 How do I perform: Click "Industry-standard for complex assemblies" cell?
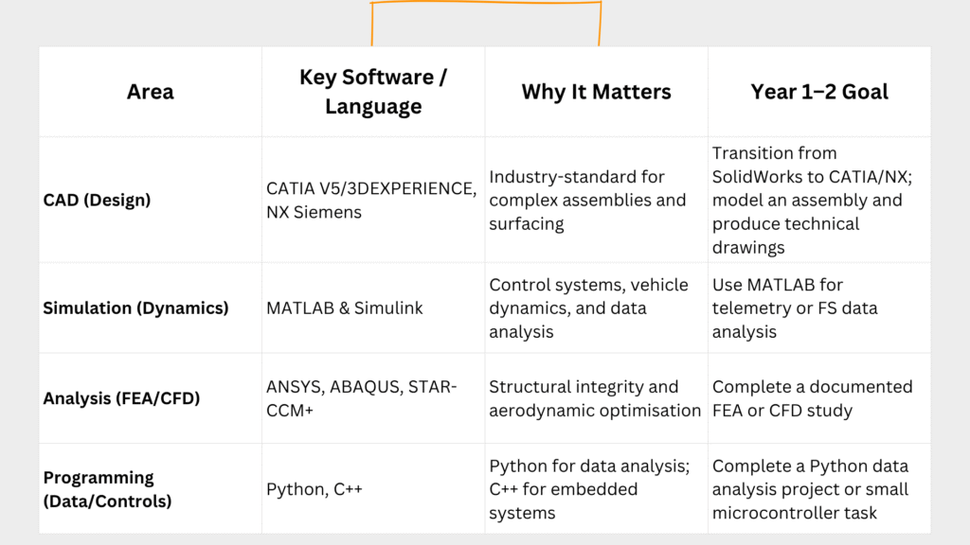[x=587, y=200]
